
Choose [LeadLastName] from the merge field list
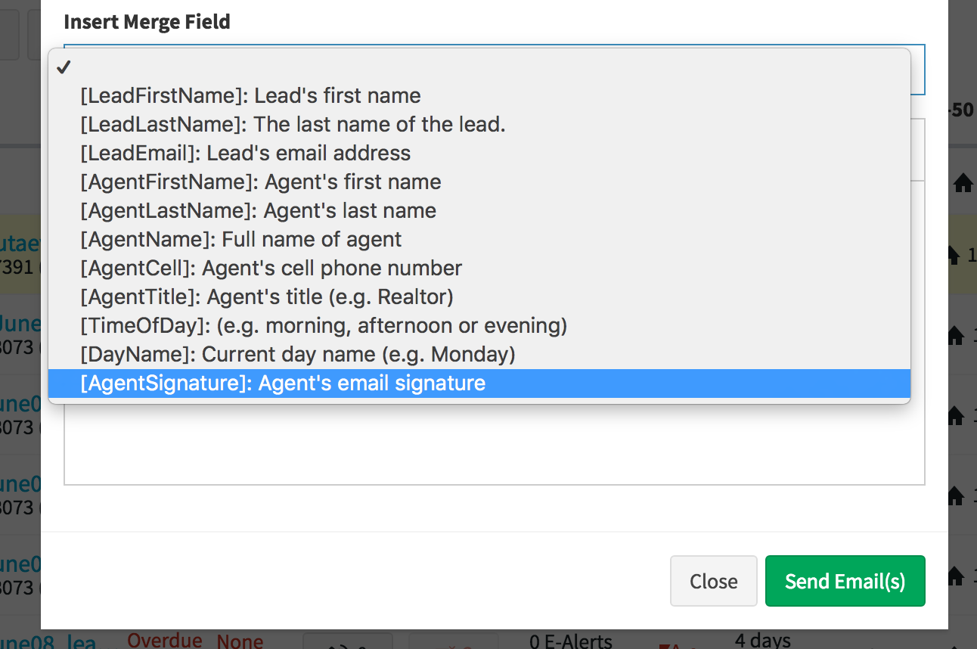pyautogui.click(x=293, y=125)
